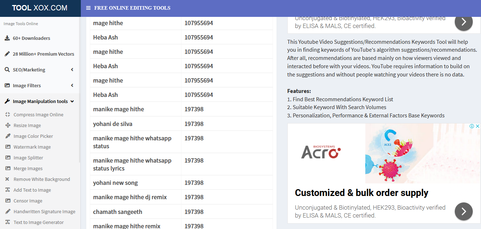Image resolution: width=481 pixels, height=229 pixels.
Task: Click 'Find Best Recommendations Keyword List' text
Action: tap(343, 99)
